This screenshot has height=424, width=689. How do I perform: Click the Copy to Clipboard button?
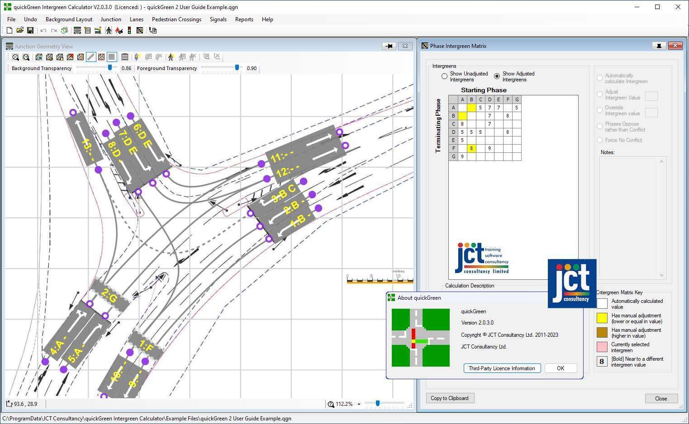click(449, 398)
